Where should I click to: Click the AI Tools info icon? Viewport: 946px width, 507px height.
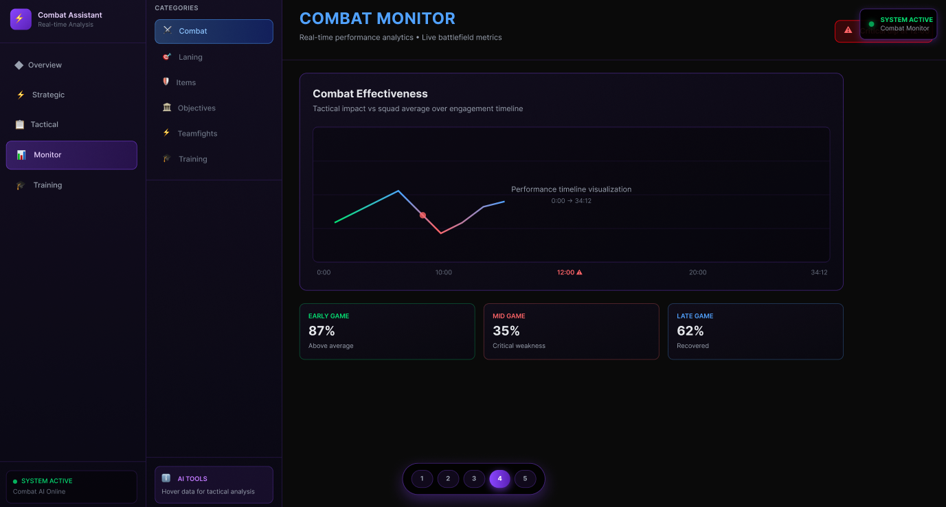166,478
